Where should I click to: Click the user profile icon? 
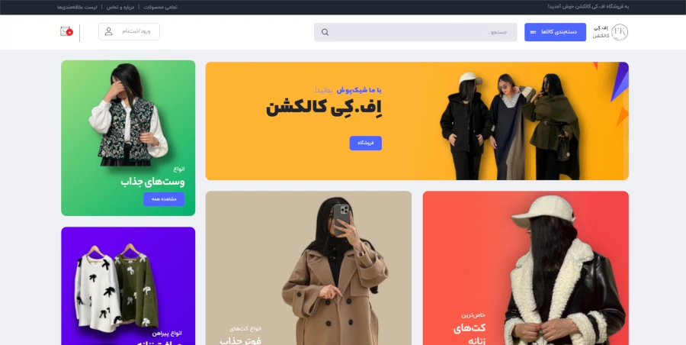108,31
